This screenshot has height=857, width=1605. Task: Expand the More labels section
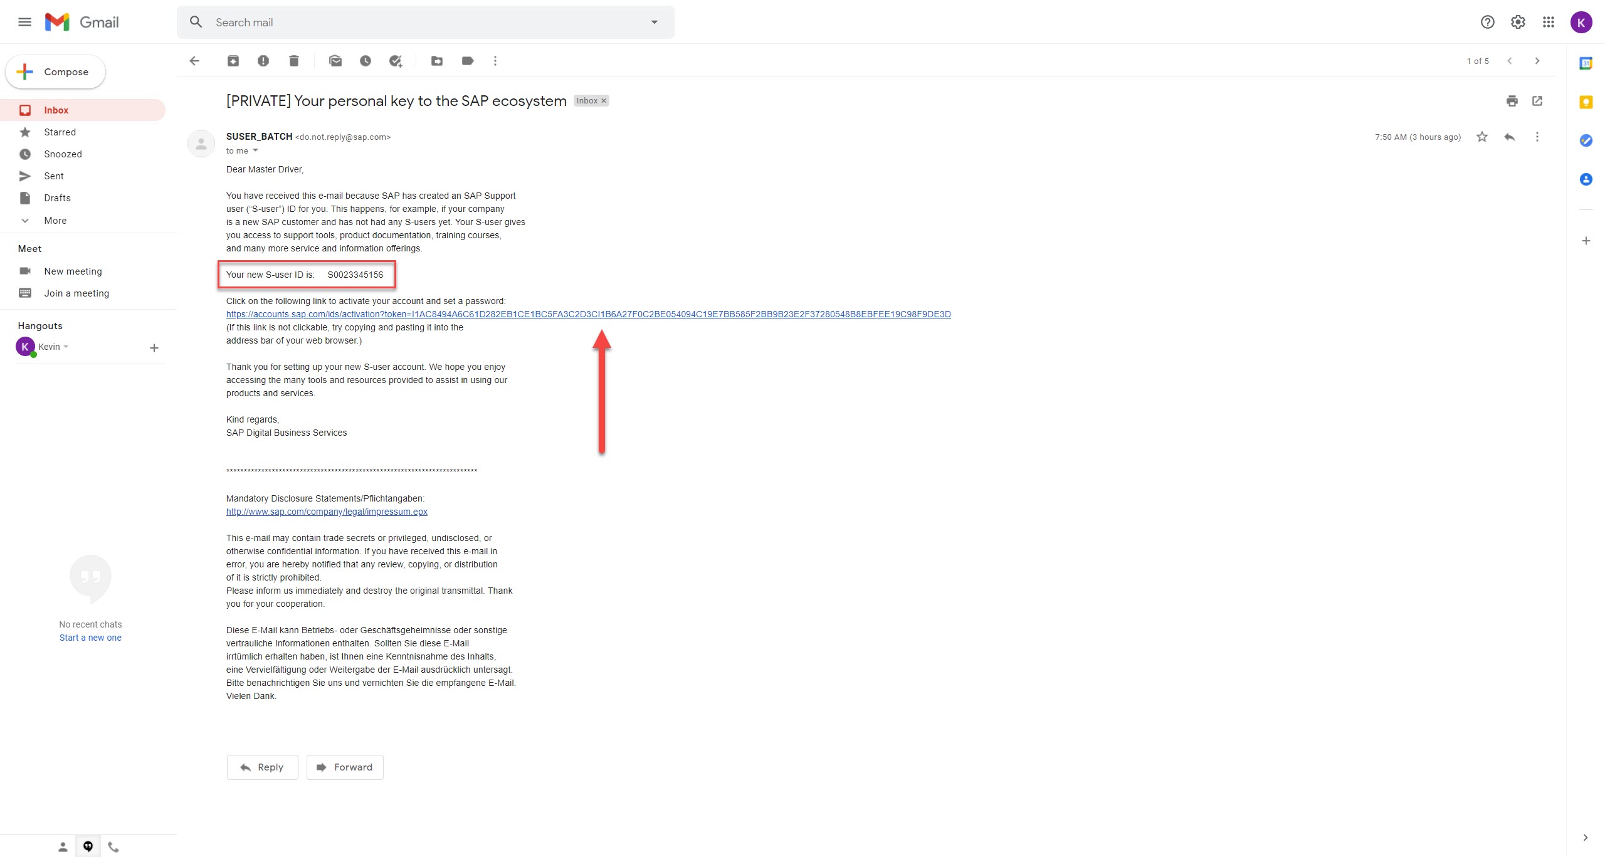point(55,220)
